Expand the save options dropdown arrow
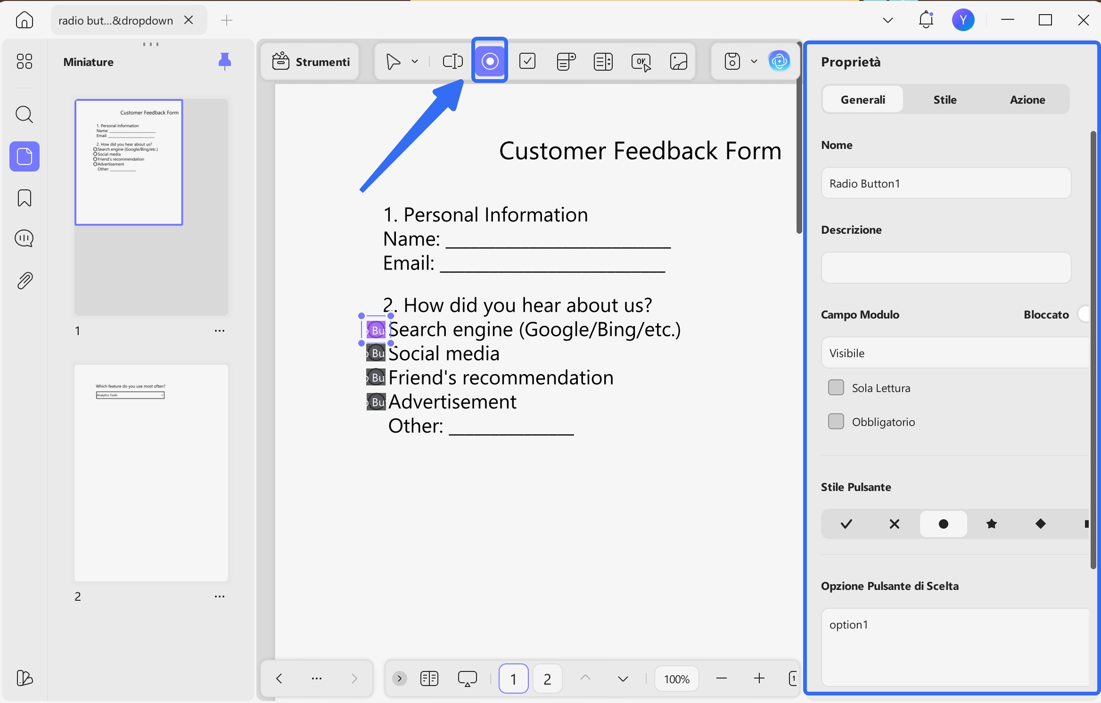Image resolution: width=1101 pixels, height=703 pixels. 754,61
